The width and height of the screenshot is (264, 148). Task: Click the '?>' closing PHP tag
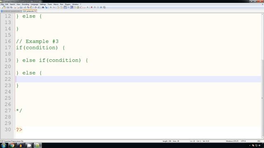[x=19, y=129]
